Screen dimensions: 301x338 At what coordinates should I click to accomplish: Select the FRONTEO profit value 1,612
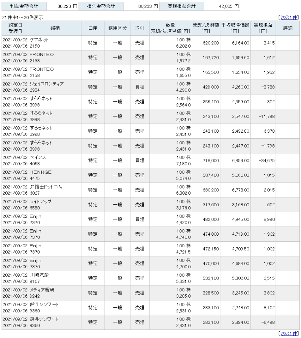click(269, 58)
